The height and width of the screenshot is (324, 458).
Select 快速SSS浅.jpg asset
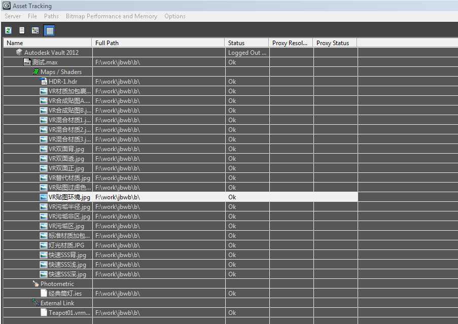(181, 265)
